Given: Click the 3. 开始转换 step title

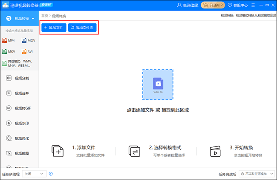Looking at the screenshot, I should tap(241, 147).
